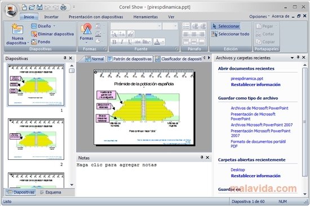Image resolution: width=310 pixels, height=206 pixels.
Task: Open Presentación con diapositivas tab
Action: (96, 17)
